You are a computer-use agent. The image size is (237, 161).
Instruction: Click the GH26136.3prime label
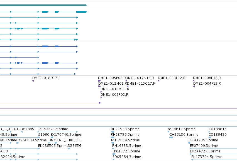184,135
